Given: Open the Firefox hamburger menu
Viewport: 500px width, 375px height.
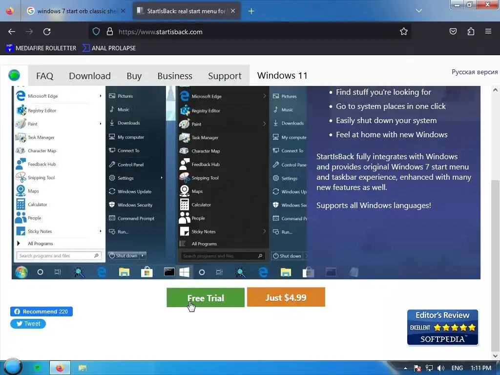Looking at the screenshot, I should (488, 31).
